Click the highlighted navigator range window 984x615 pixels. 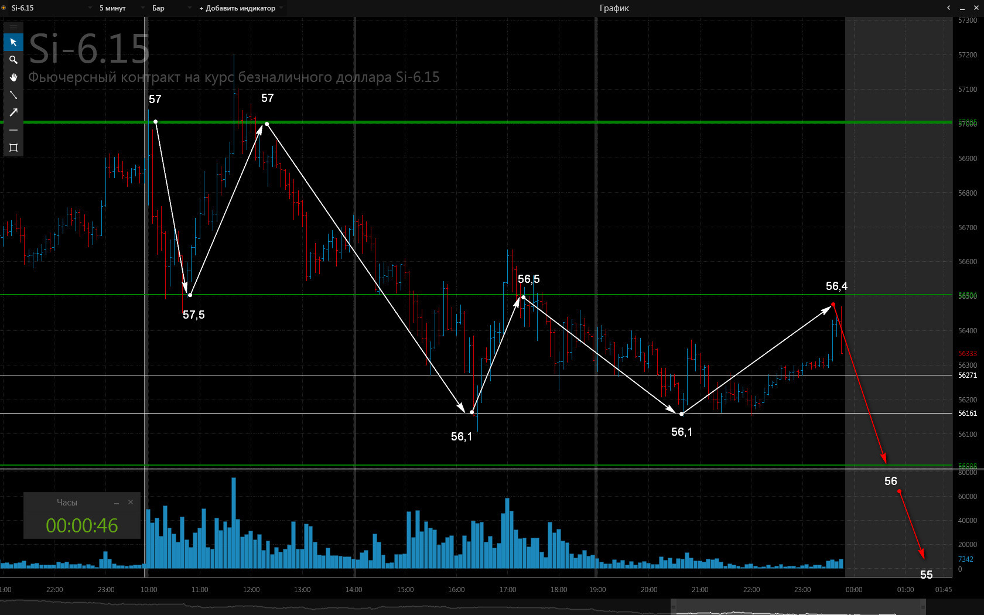click(798, 607)
